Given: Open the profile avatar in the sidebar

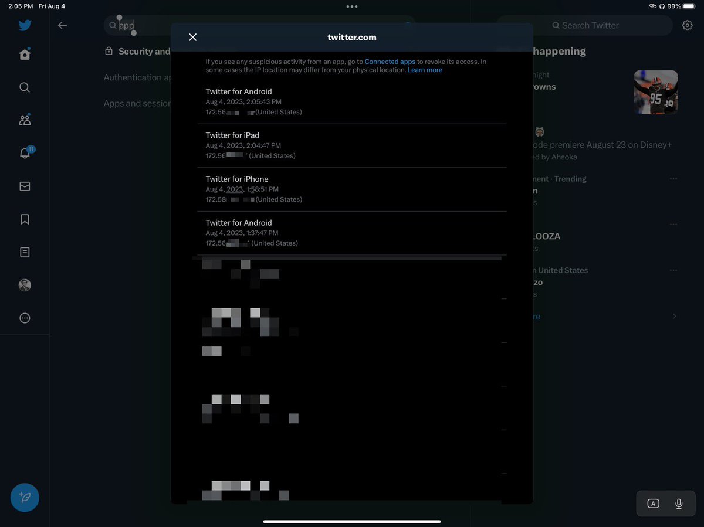Looking at the screenshot, I should pos(25,285).
